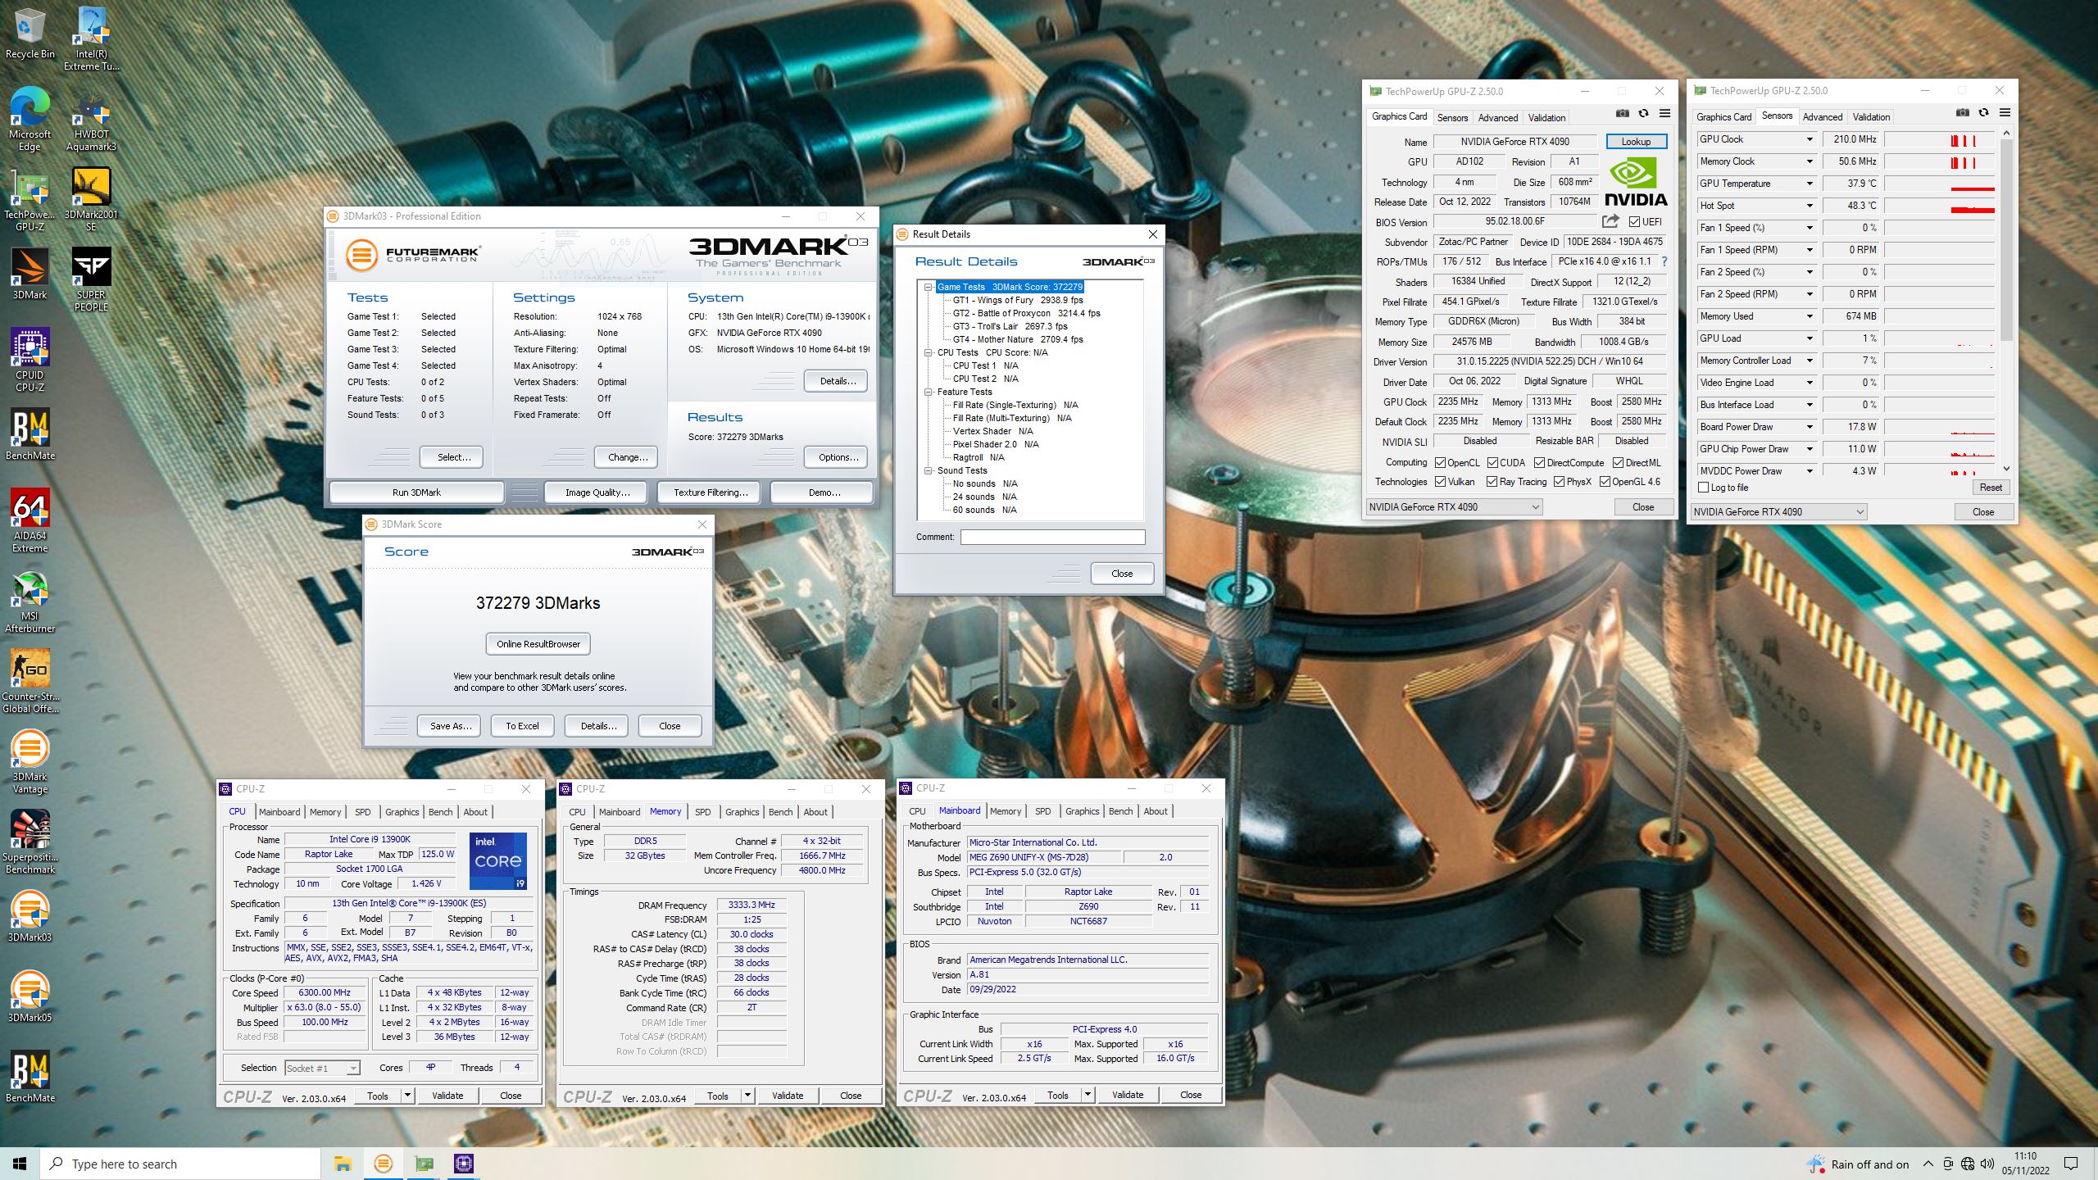This screenshot has width=2098, height=1180.
Task: Open HWBOT Aquamark3 desktop icon
Action: 91,119
